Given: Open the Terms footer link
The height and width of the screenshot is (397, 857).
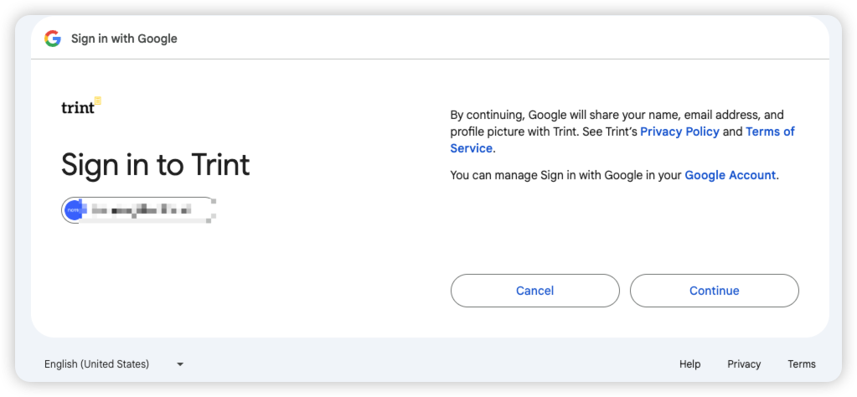Looking at the screenshot, I should click(801, 364).
